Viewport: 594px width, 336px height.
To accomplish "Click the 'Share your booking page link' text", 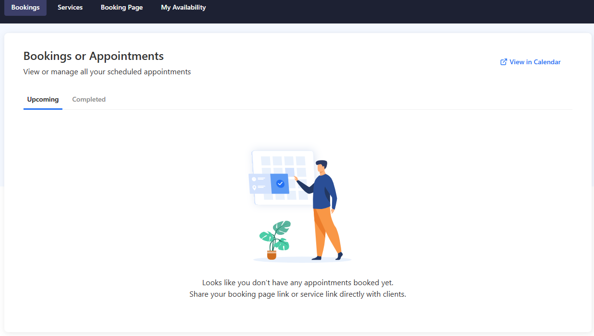I will pyautogui.click(x=297, y=294).
